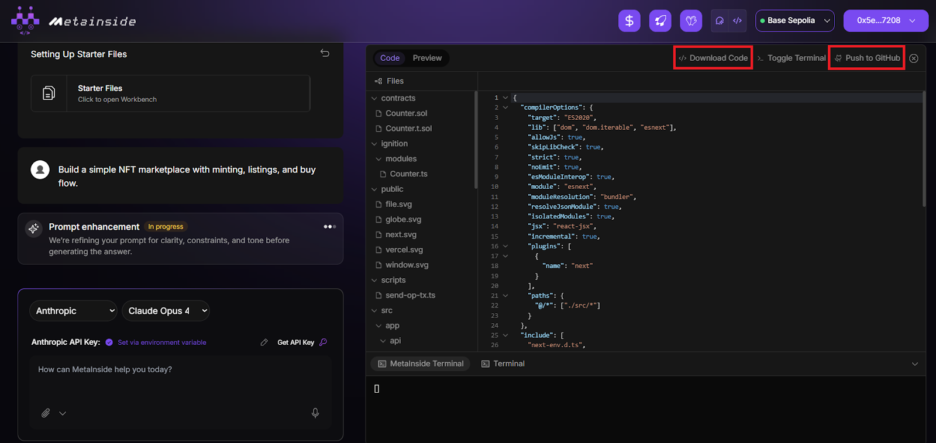Open Counter.sol in the file tree

(x=406, y=113)
